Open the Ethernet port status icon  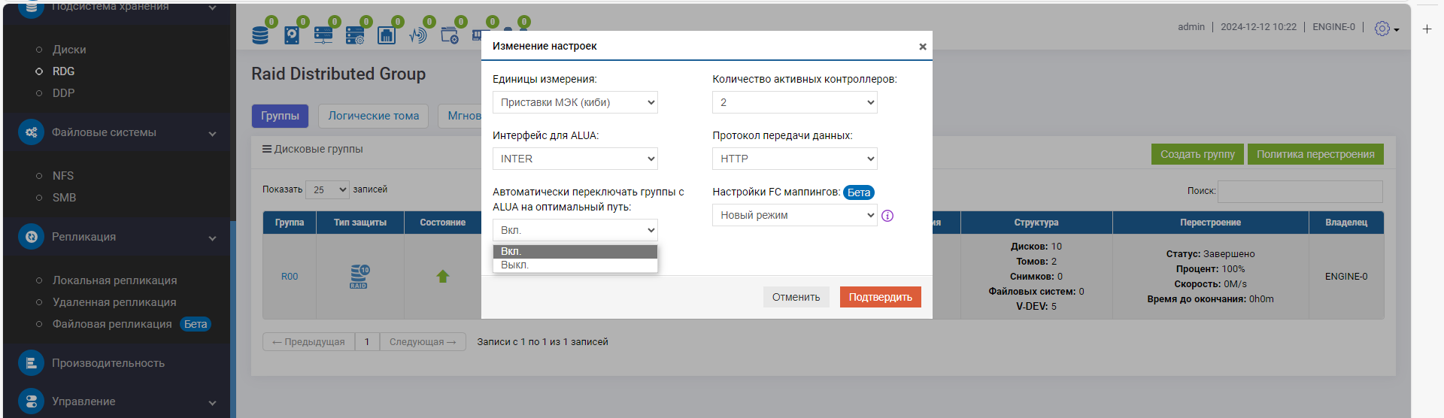(x=387, y=35)
